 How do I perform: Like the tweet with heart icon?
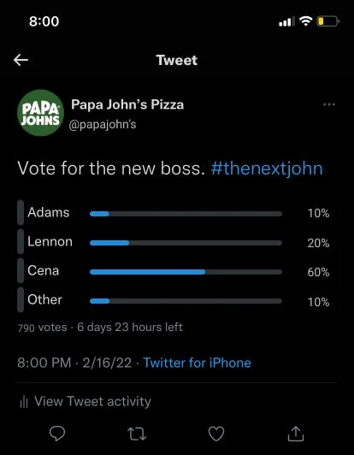(216, 434)
